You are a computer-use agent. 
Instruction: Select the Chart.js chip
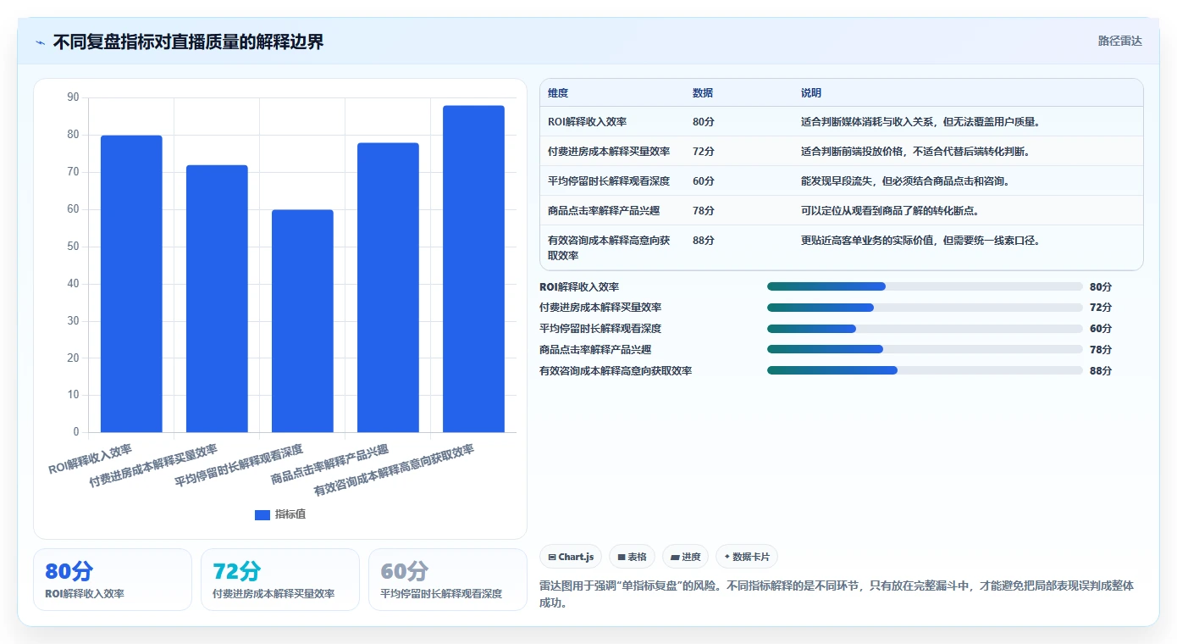[x=571, y=557]
